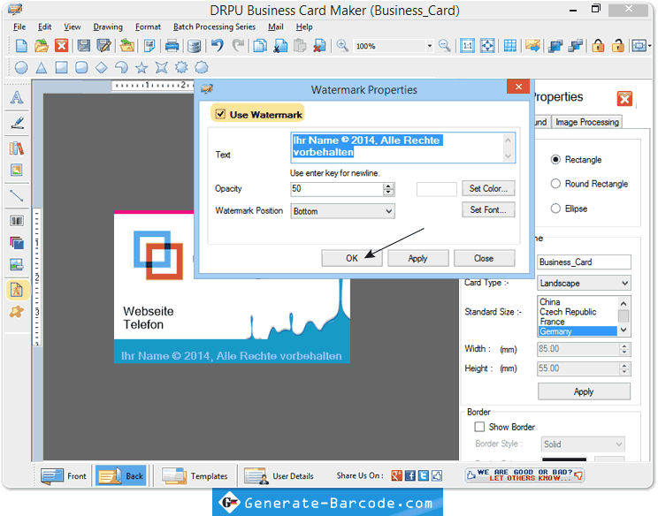658x516 pixels.
Task: Click the Width value spinner arrows
Action: 624,349
